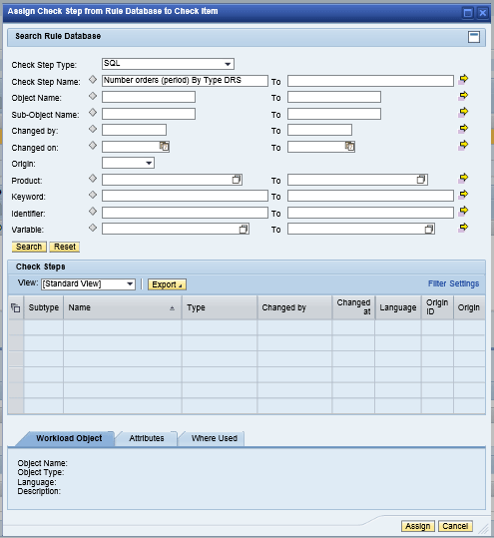Screen dimensions: 494x538
Task: Toggle the diamond option beside Changed by
Action: tap(93, 129)
